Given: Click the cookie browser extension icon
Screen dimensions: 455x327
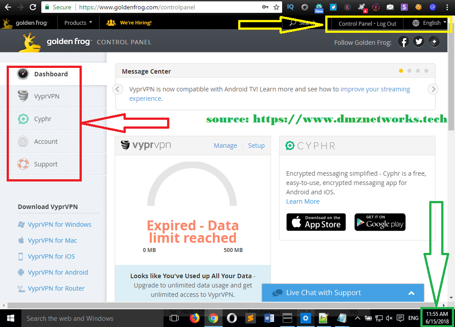Looking at the screenshot, I should (x=419, y=7).
